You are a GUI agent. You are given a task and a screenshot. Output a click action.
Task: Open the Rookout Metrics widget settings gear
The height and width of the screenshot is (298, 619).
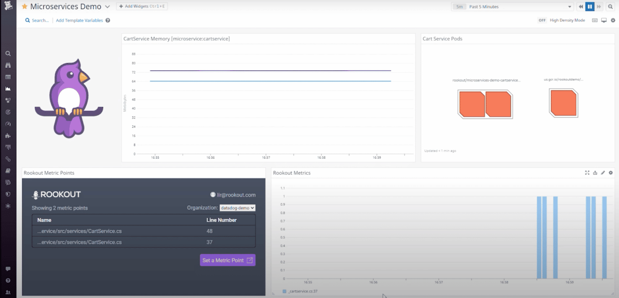611,173
